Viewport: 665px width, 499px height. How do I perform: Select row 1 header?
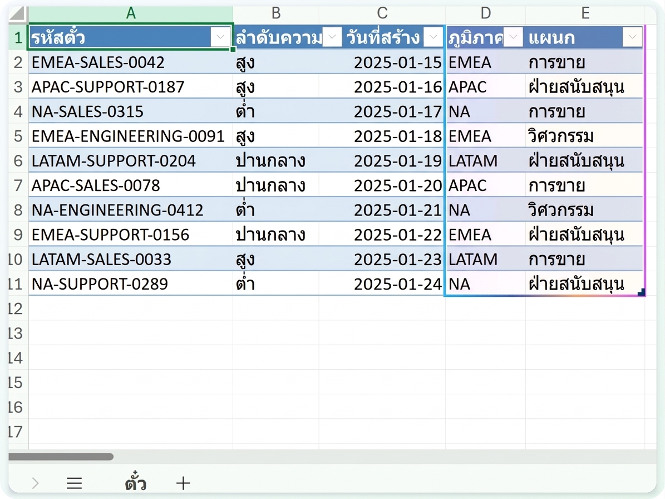18,37
